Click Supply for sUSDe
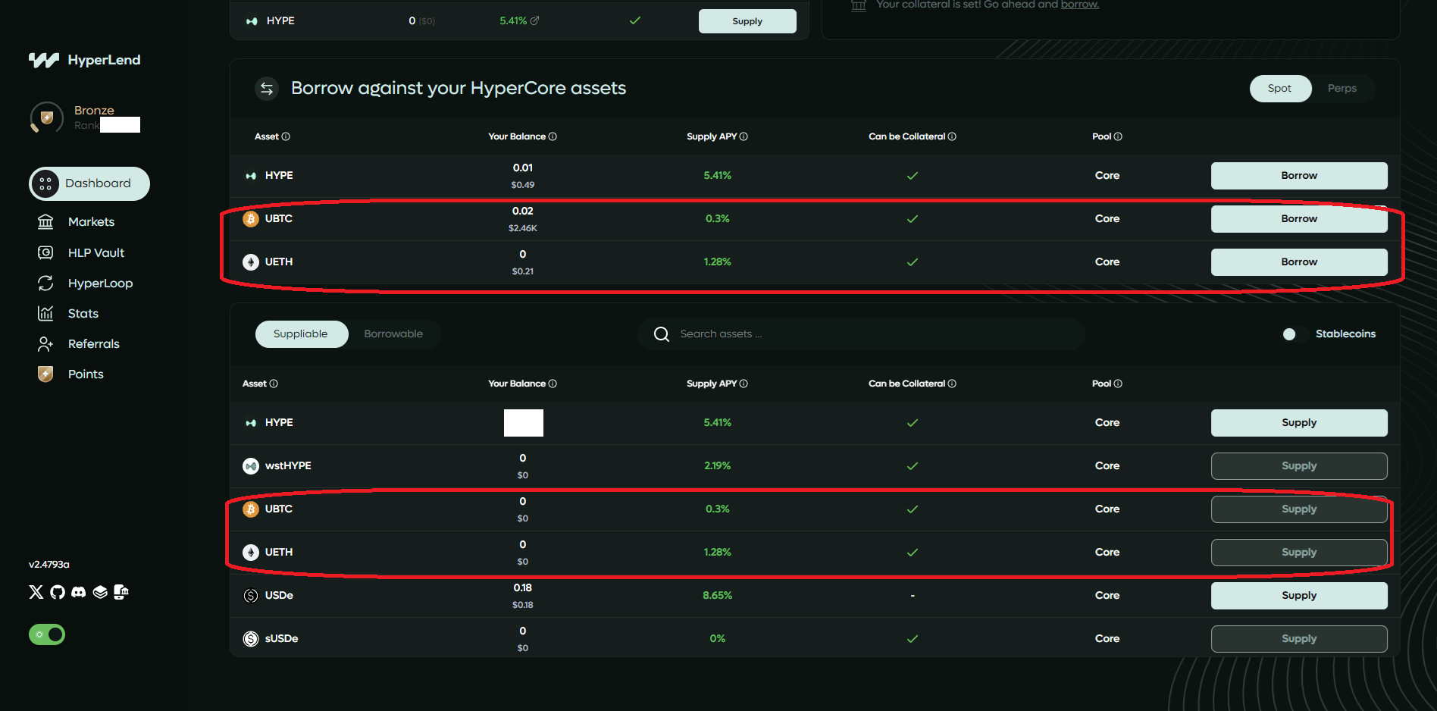Image resolution: width=1437 pixels, height=711 pixels. [x=1299, y=639]
